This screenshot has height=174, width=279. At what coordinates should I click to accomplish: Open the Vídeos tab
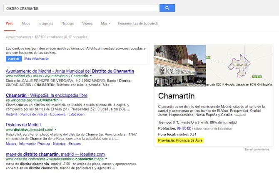tap(87, 24)
